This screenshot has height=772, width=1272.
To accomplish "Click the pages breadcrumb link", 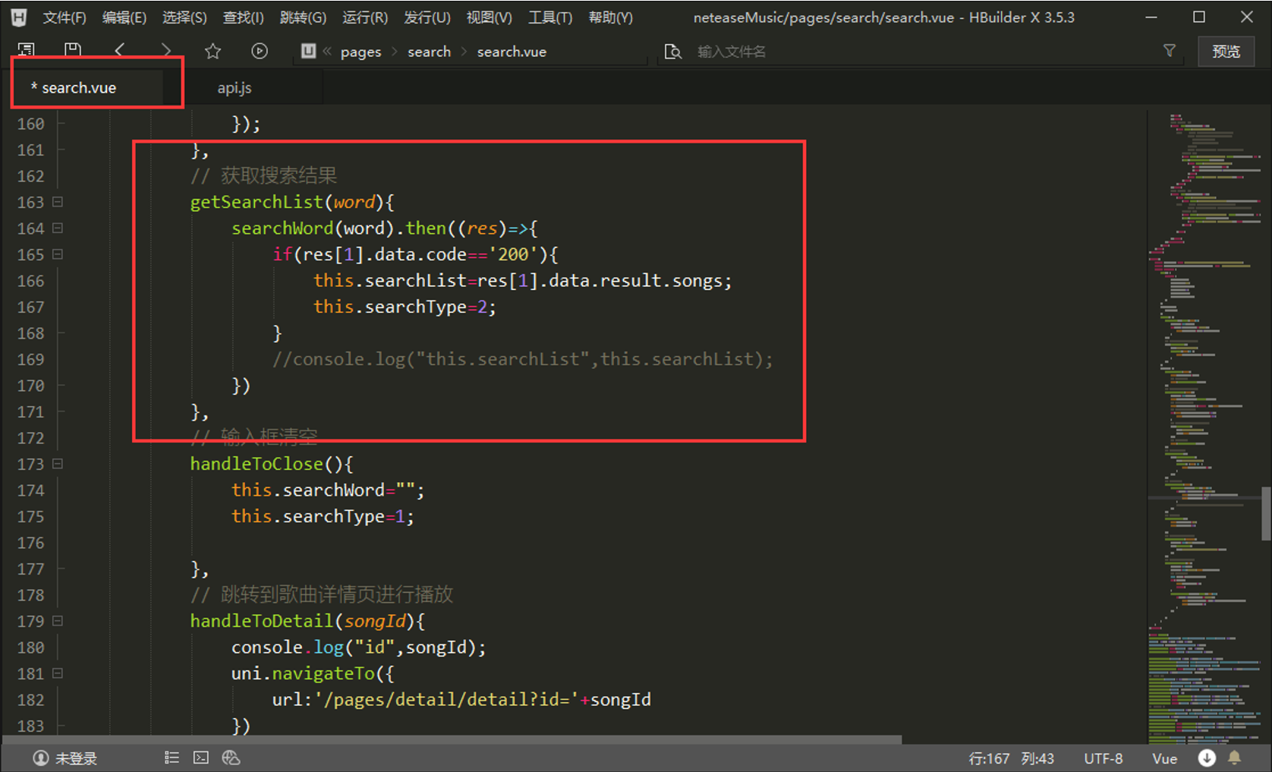I will point(361,52).
